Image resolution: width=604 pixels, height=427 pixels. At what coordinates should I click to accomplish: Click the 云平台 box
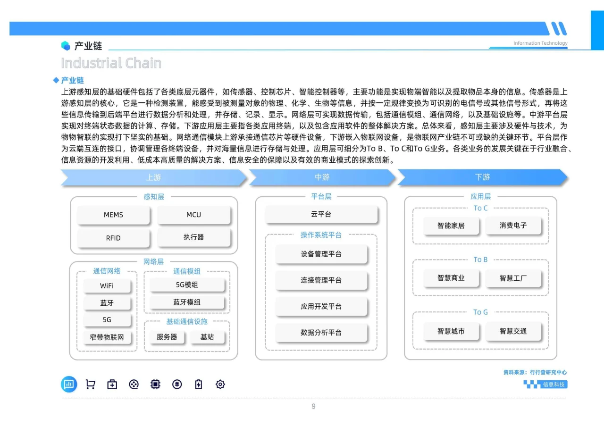(321, 214)
